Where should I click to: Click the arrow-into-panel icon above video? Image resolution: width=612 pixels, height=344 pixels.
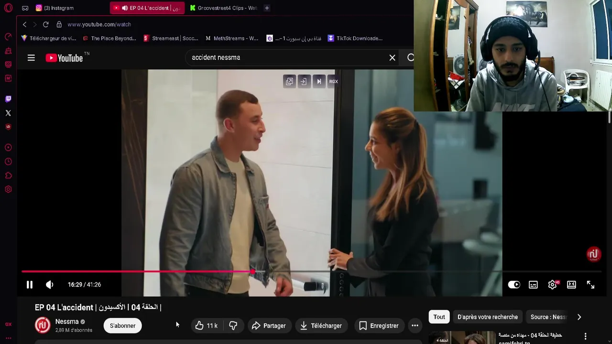click(x=303, y=82)
